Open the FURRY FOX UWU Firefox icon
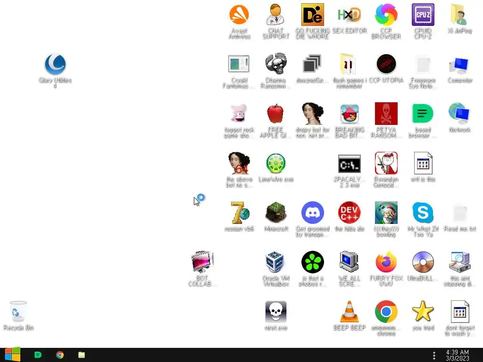The image size is (483, 362). coord(386,262)
